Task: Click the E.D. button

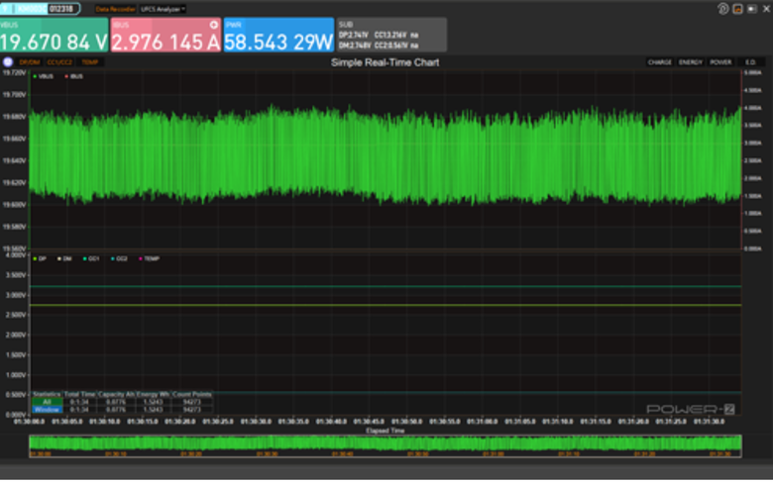Action: click(750, 62)
